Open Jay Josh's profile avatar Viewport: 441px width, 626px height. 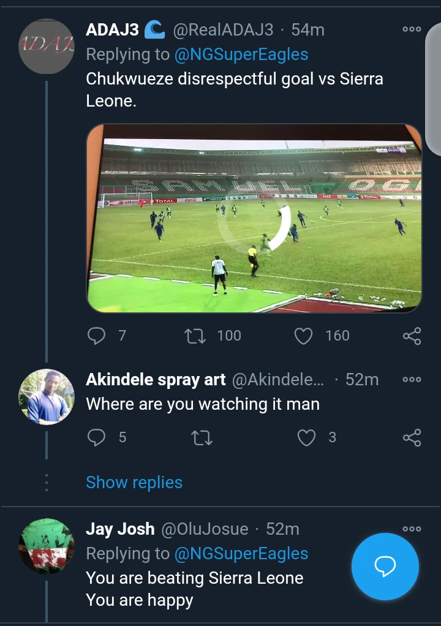(47, 546)
